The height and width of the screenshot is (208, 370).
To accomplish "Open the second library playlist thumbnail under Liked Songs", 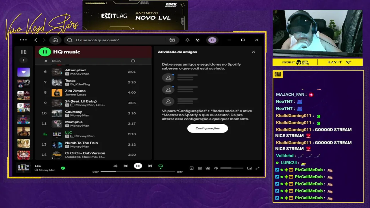I will tap(23, 84).
